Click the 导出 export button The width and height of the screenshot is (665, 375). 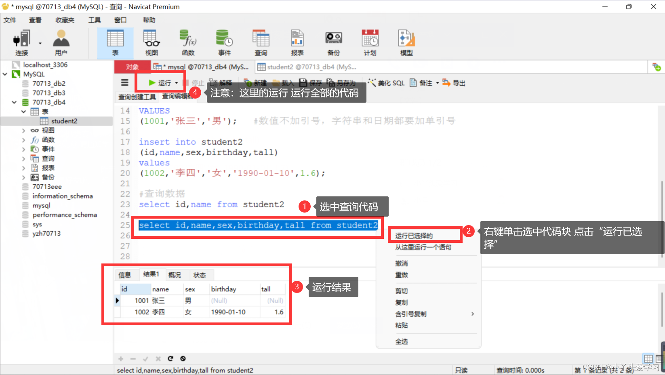click(x=454, y=83)
